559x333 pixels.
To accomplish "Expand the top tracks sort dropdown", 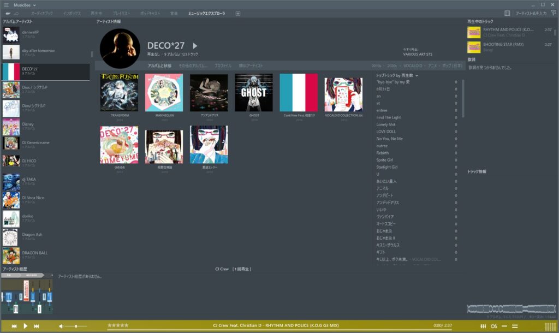I will (x=417, y=75).
